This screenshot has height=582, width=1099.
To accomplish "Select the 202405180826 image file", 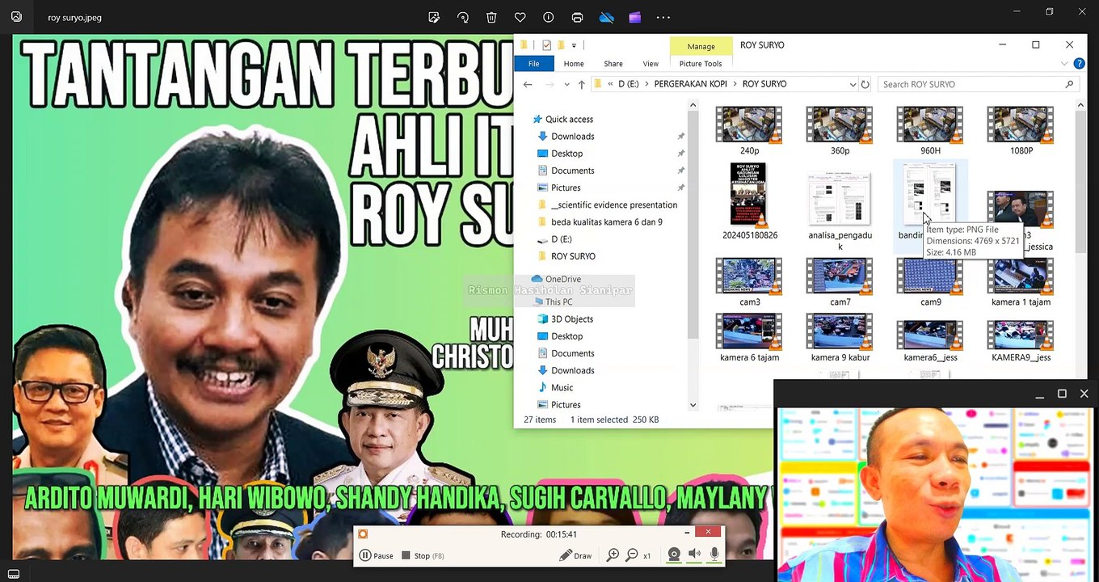I will [x=749, y=201].
